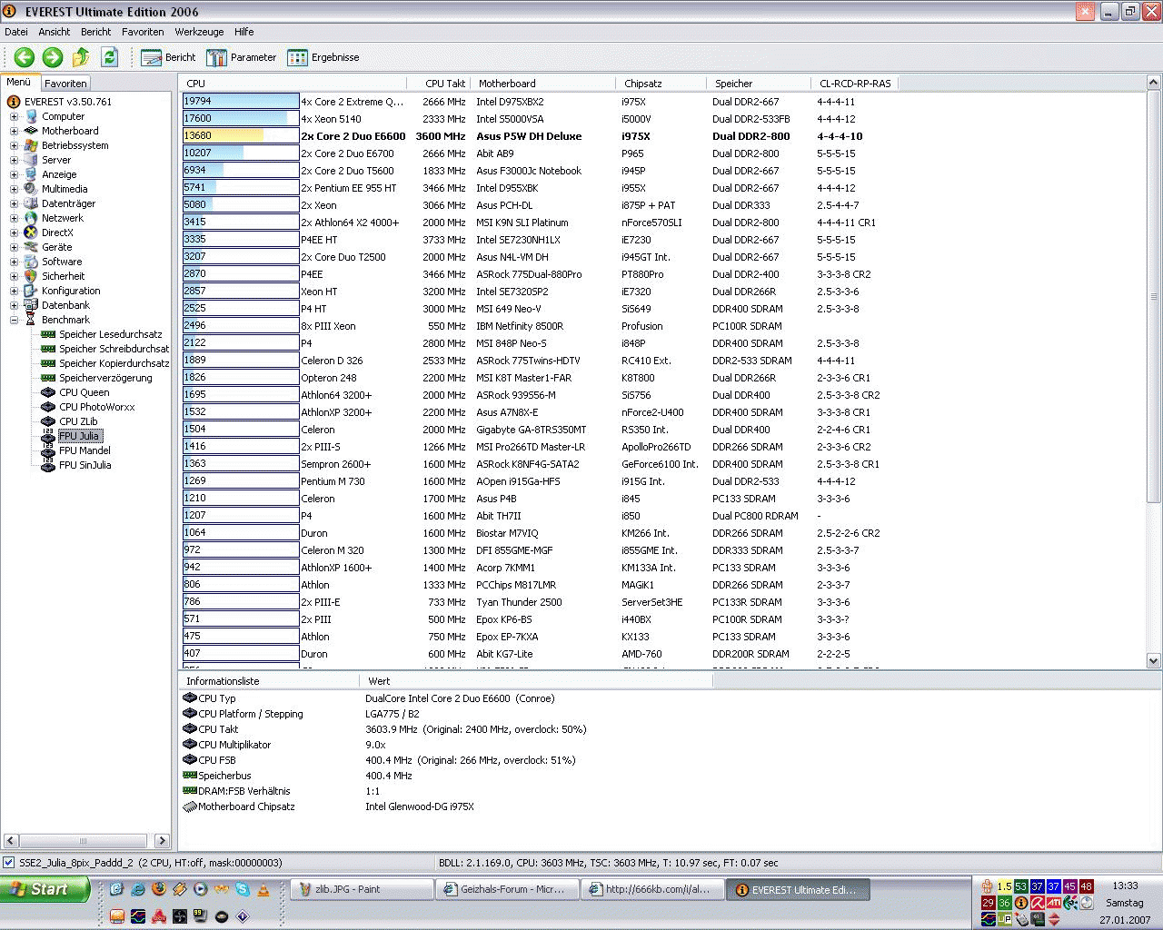
Task: Click the sidebar horizontal scroll right arrow
Action: [x=163, y=841]
